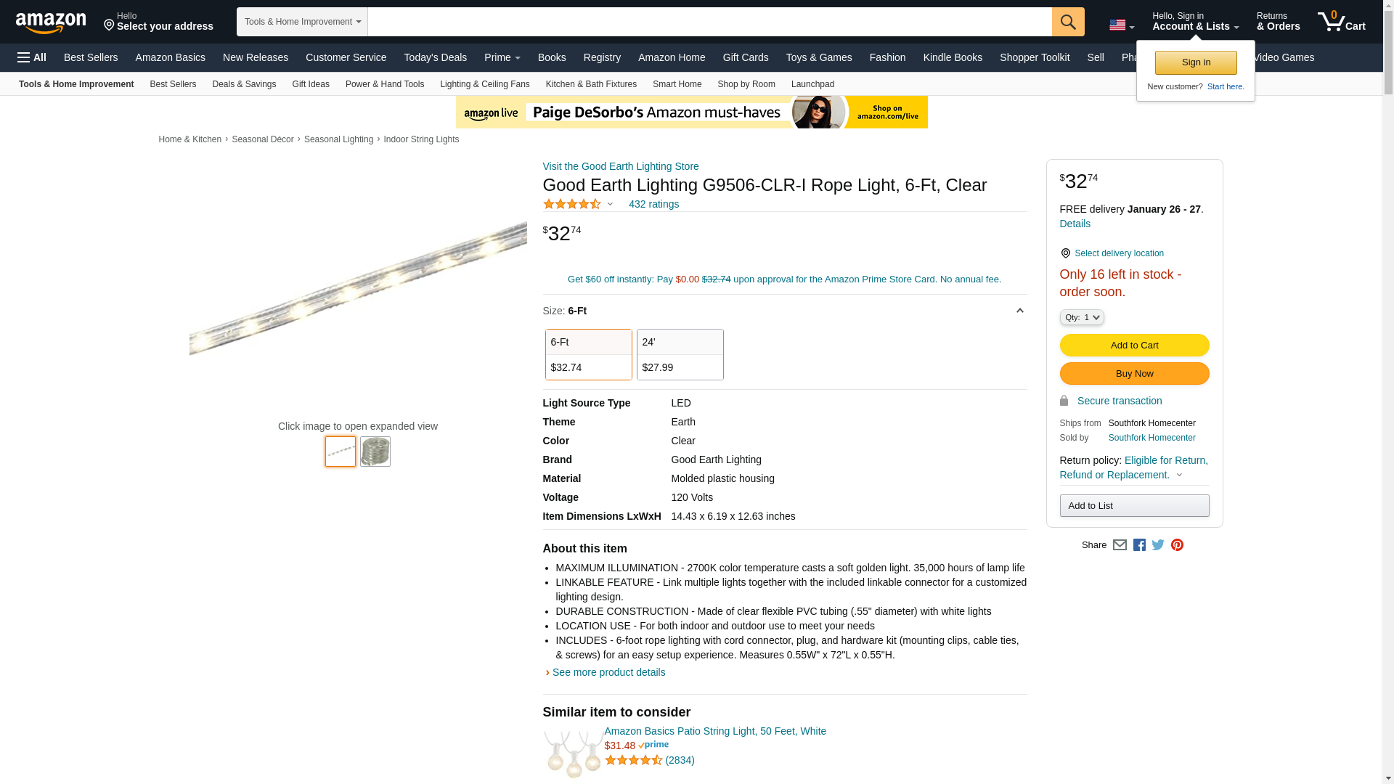Select the 6-Ft size option
The height and width of the screenshot is (784, 1394).
pos(588,354)
